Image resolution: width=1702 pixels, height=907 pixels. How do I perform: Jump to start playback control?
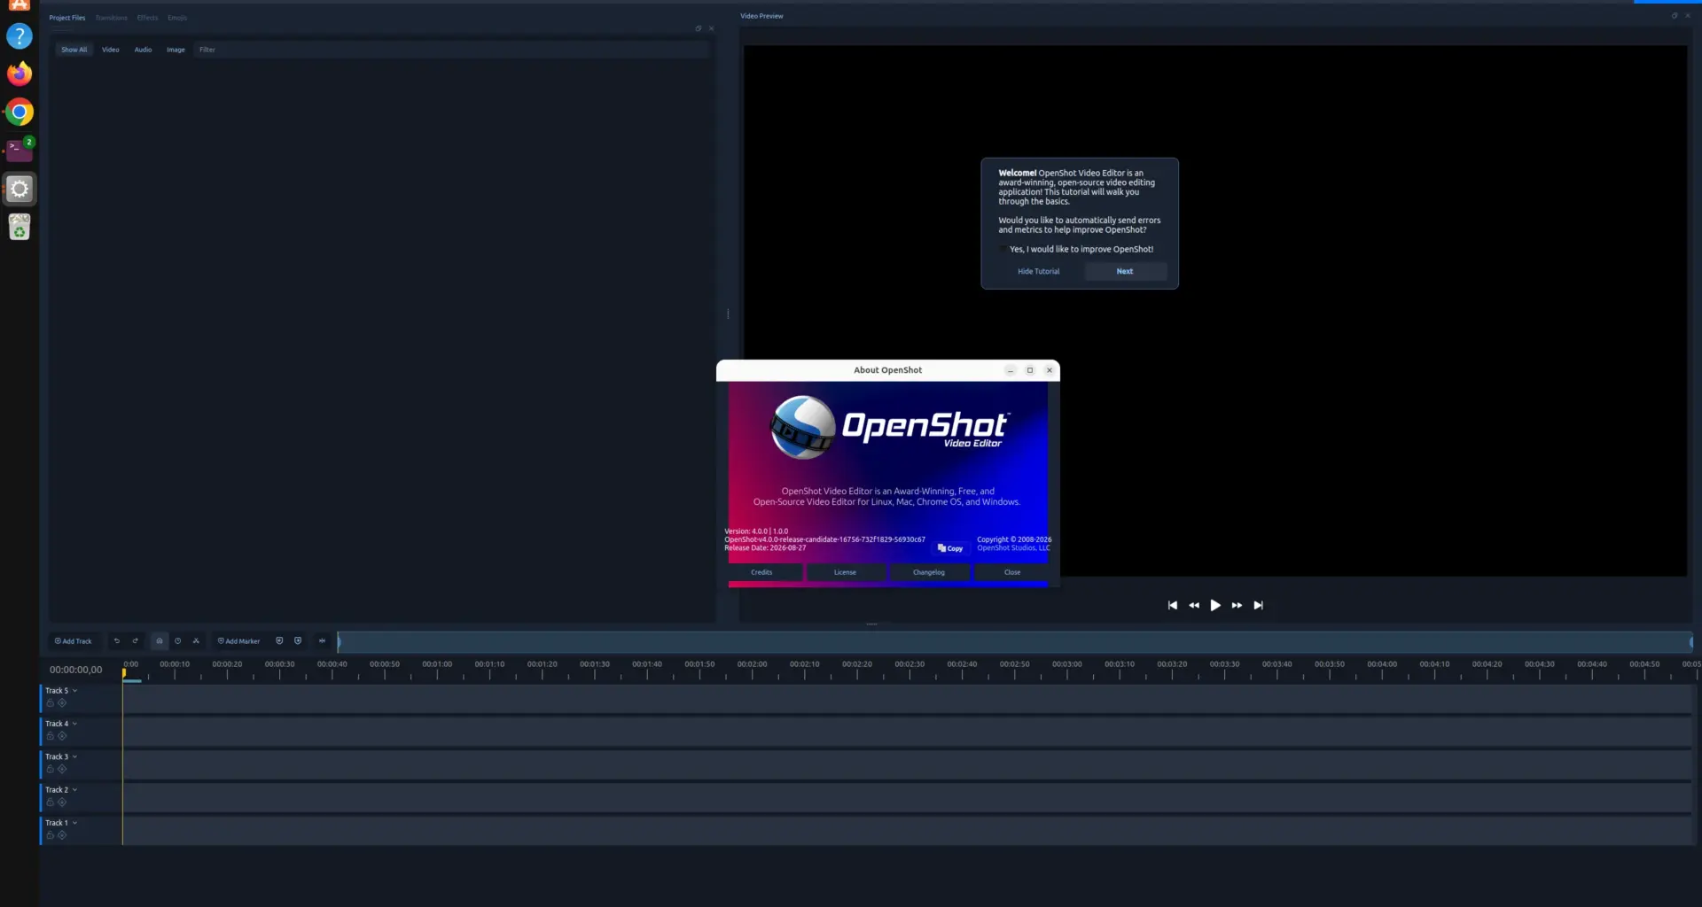tap(1173, 605)
